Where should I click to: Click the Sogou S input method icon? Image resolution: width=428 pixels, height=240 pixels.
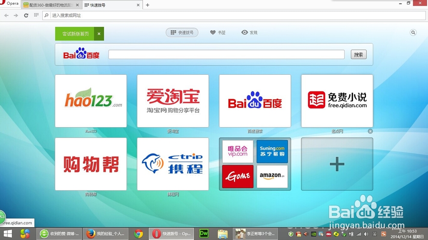point(383,234)
